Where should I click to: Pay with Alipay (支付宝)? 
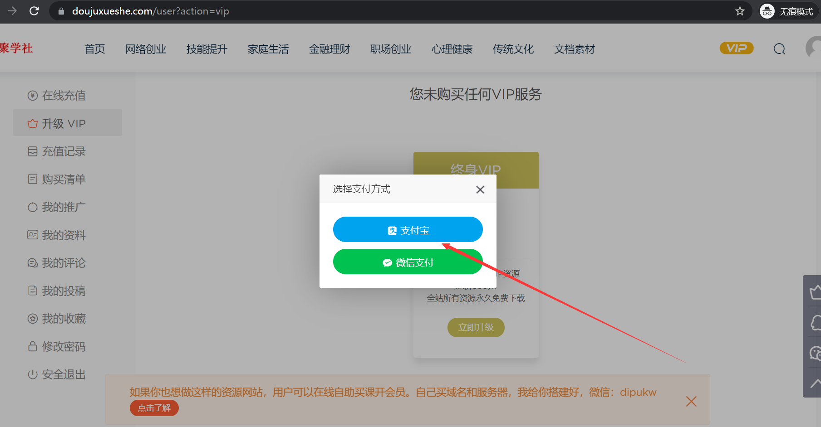[x=408, y=230]
